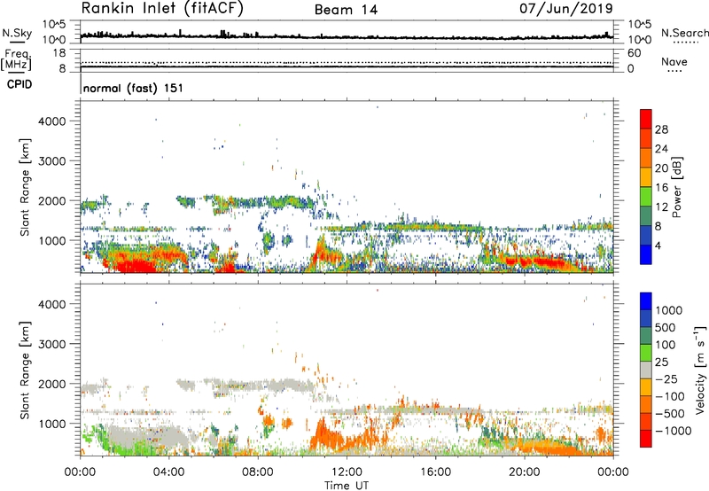Click the '20:00' time tick label
The width and height of the screenshot is (709, 491).
[x=524, y=472]
